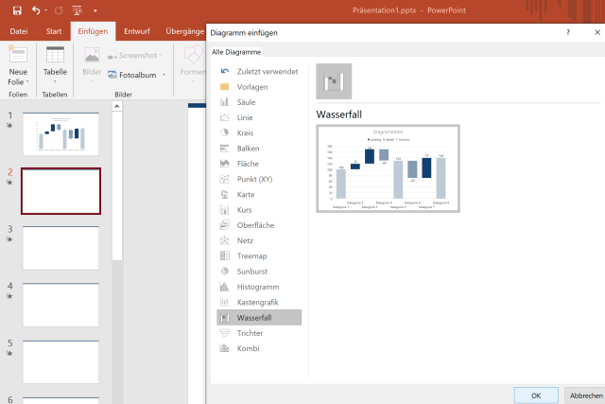Pick the Treemap chart type
This screenshot has height=404, width=605.
[225, 255]
